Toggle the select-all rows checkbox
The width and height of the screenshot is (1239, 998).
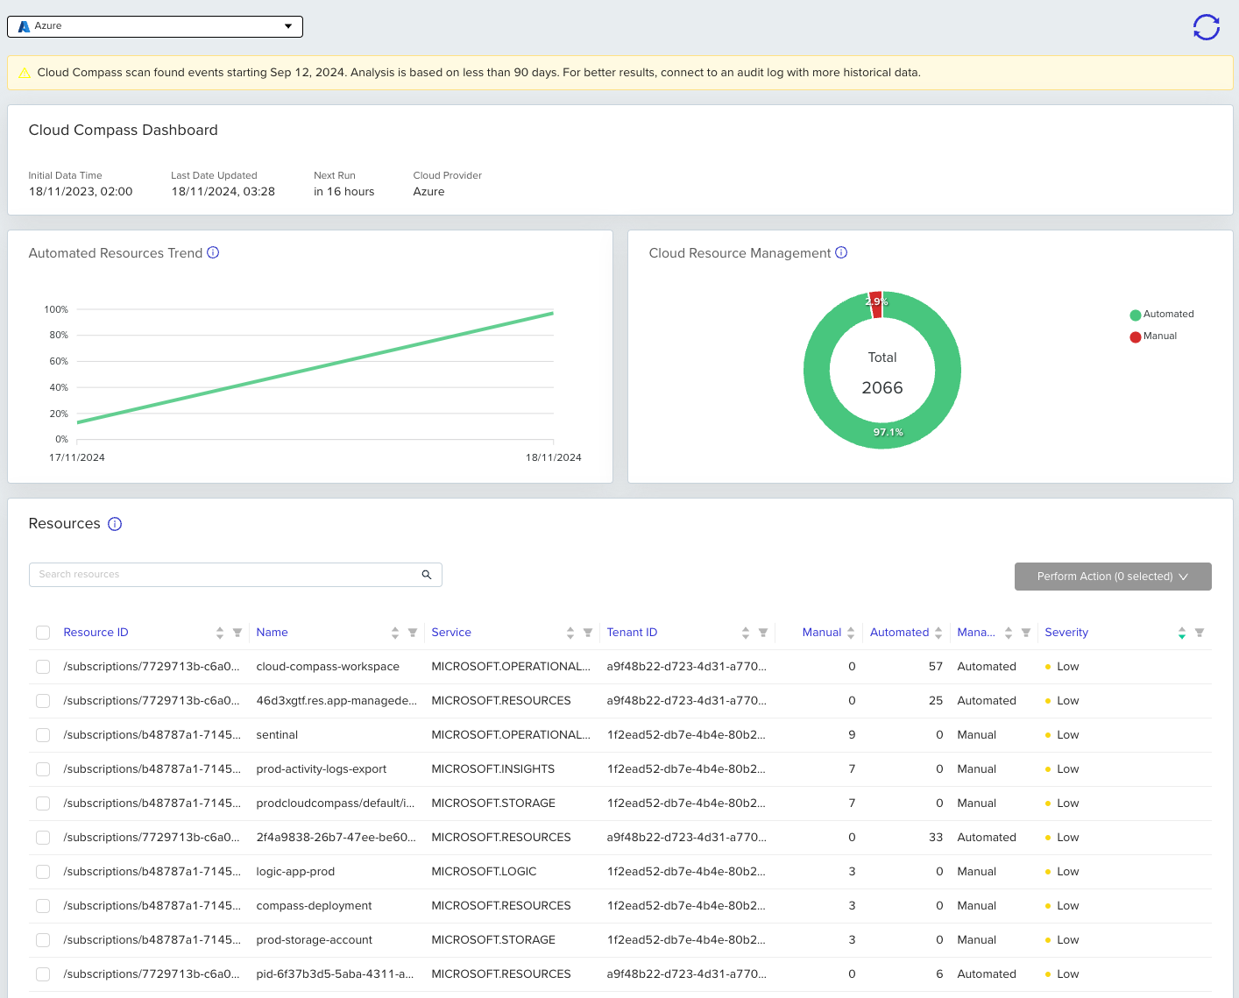pos(43,633)
